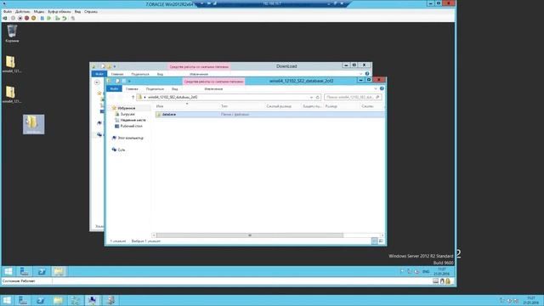This screenshot has height=306, width=544.
Task: Open the guest Start button in VM taskbar
Action: pos(8,271)
